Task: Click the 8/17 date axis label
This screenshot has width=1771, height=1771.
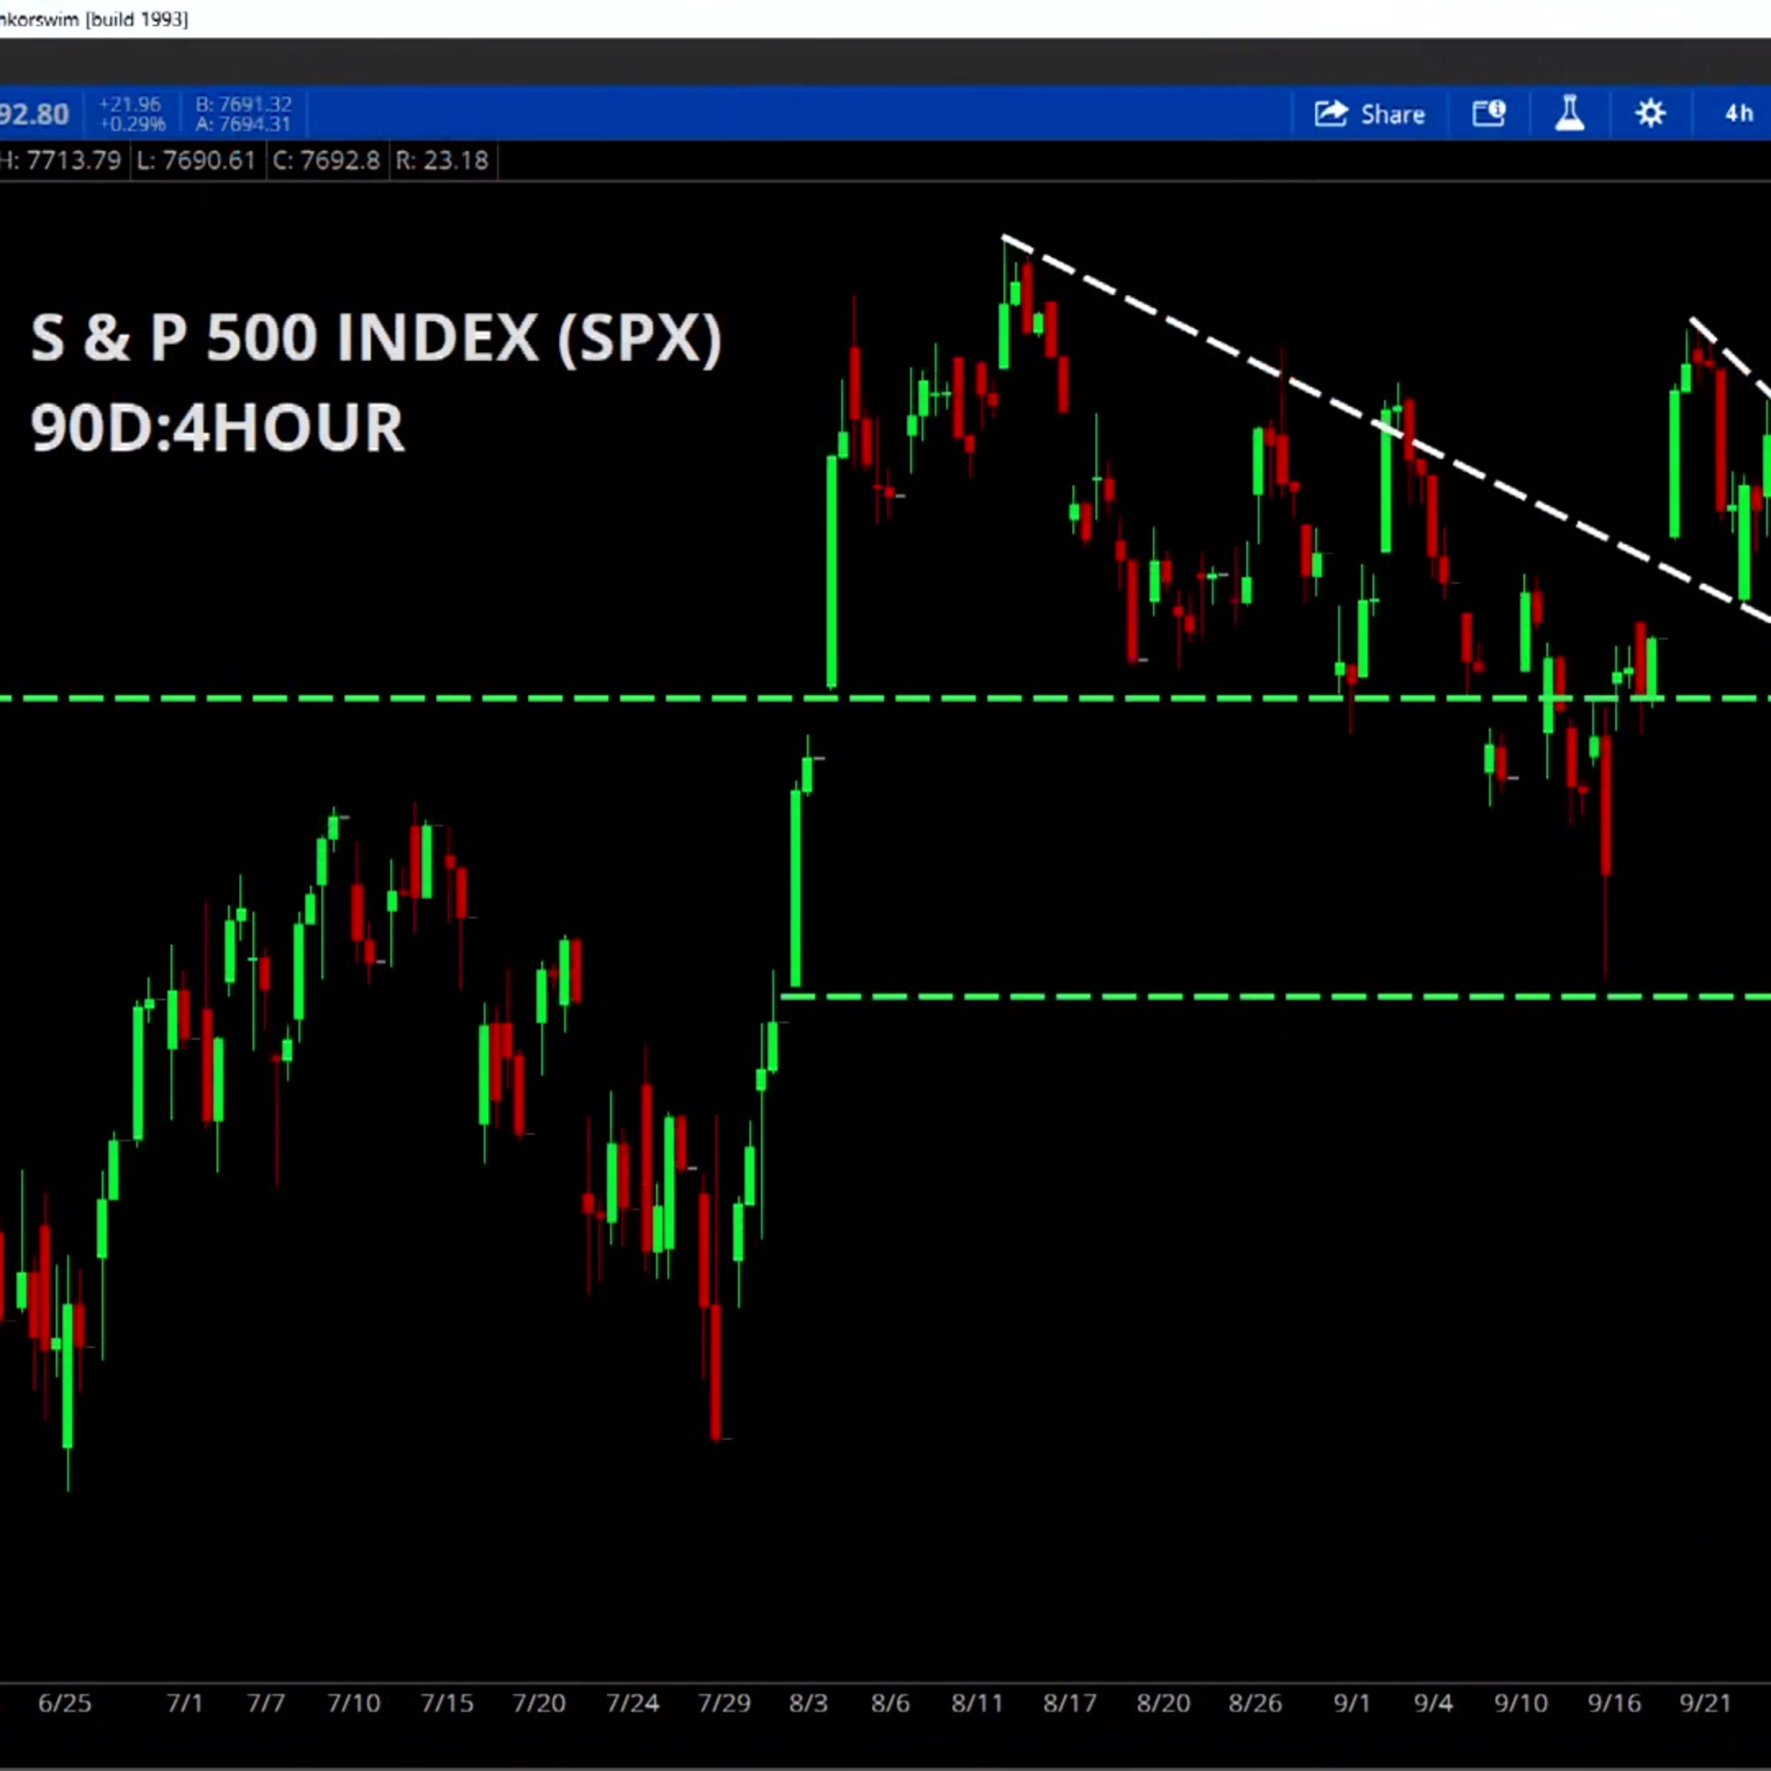Action: [x=1070, y=1703]
